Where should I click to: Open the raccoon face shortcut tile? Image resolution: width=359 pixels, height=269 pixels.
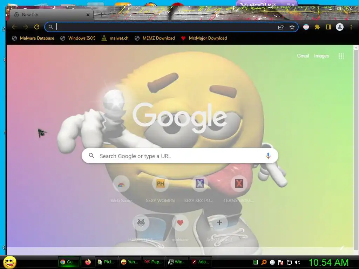[x=141, y=228]
